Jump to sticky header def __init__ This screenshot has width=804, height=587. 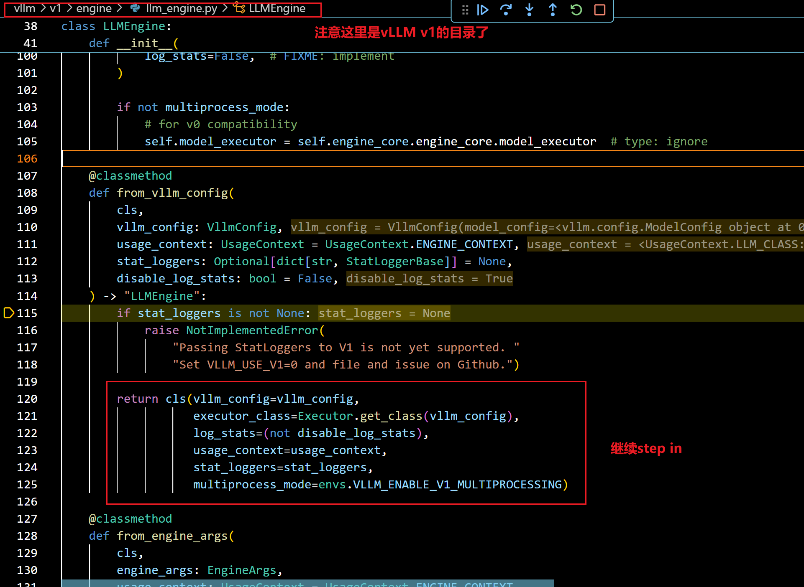pos(144,43)
